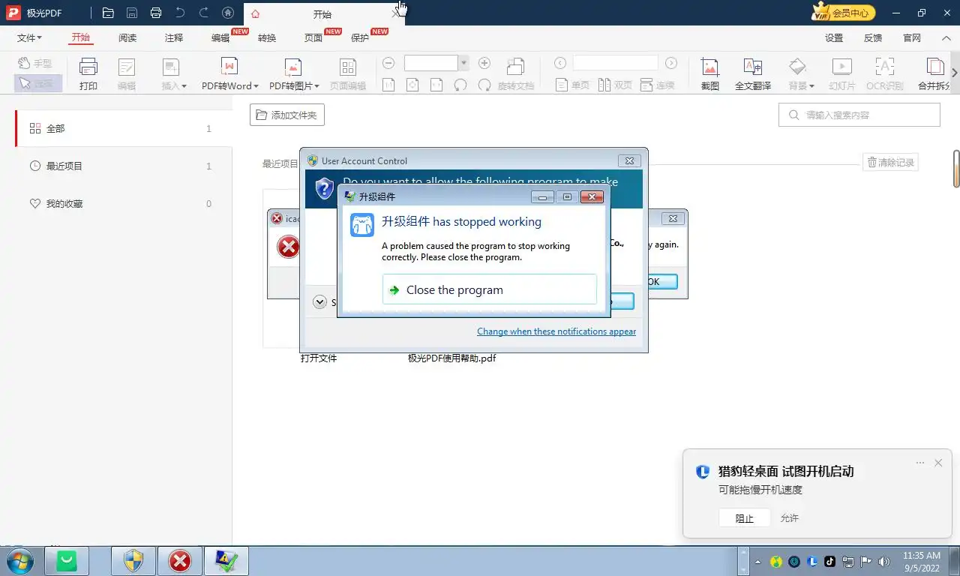Open the OCR识别 recognition tool

(x=885, y=73)
